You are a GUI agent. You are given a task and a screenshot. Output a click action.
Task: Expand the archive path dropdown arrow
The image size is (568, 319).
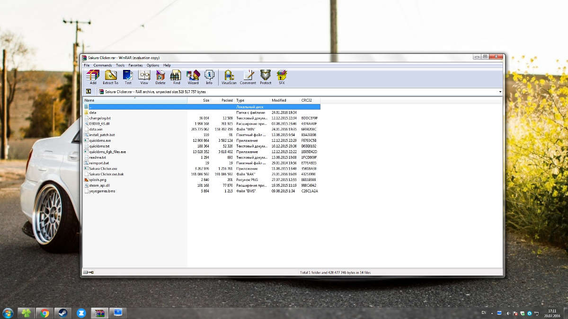coord(500,92)
